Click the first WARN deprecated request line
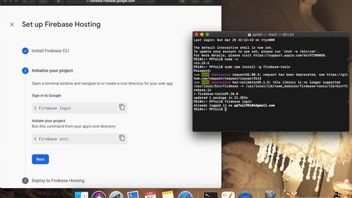This screenshot has width=352, height=198. coord(271,75)
